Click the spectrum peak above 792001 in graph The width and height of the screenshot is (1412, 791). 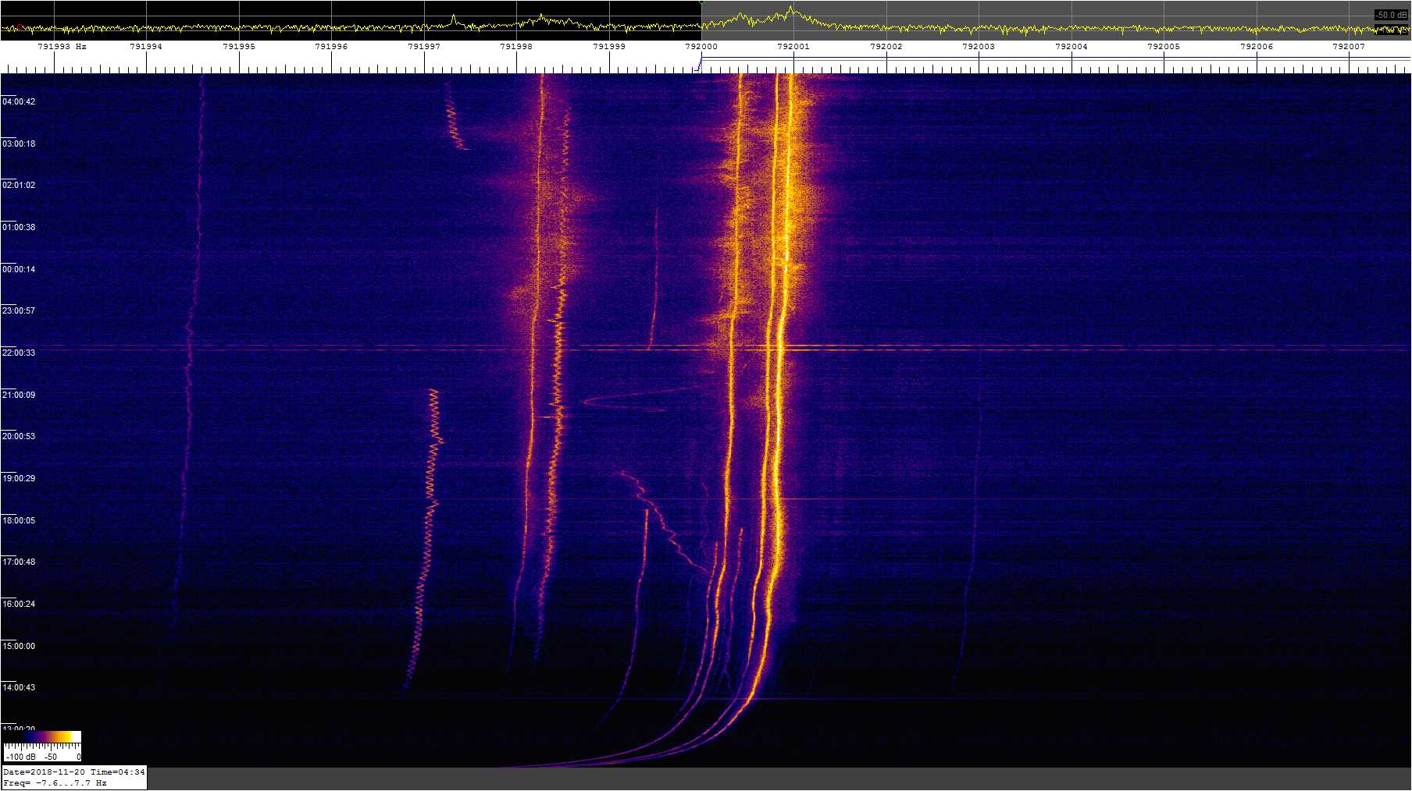(791, 11)
